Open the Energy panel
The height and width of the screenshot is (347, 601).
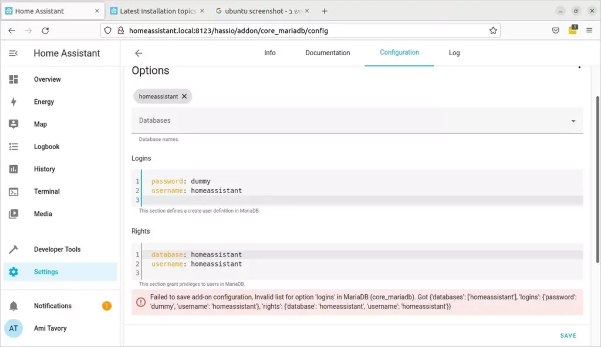(x=60, y=102)
